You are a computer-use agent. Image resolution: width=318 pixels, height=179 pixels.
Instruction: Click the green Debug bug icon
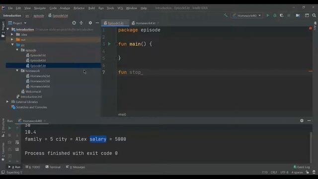[x=275, y=15]
